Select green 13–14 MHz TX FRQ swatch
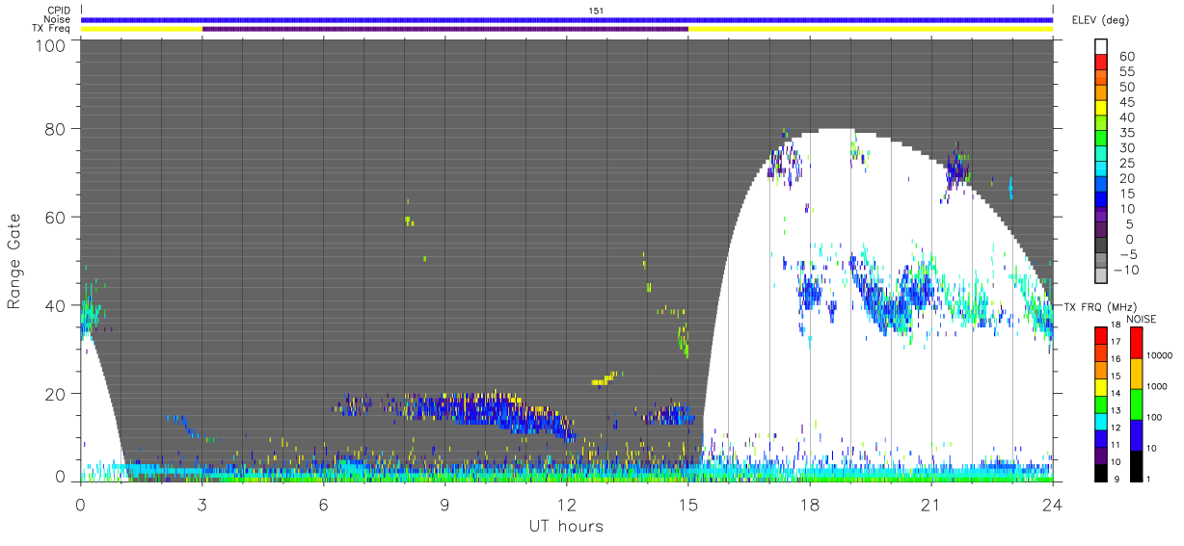The height and width of the screenshot is (546, 1184). [1100, 403]
